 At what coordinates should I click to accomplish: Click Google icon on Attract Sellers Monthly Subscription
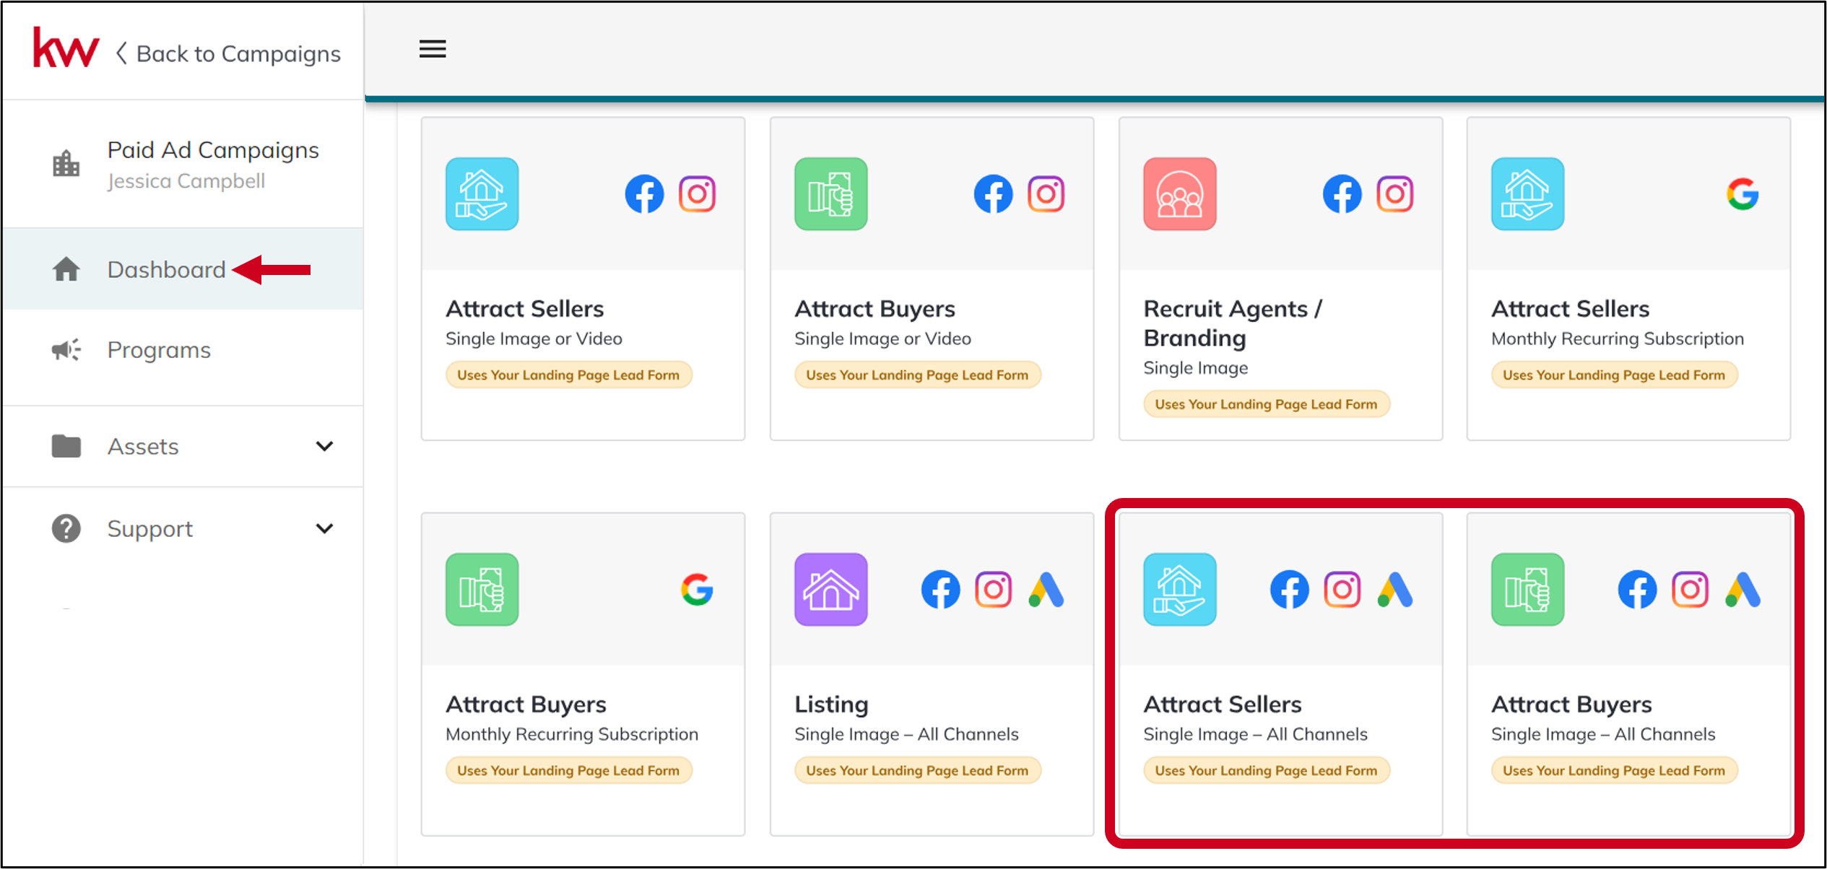[x=1743, y=194]
